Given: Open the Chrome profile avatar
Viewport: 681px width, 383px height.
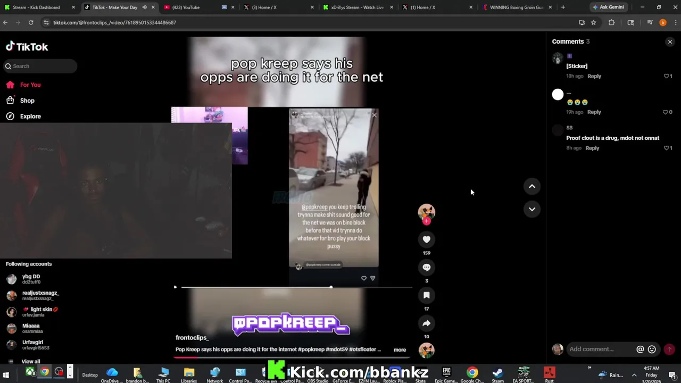Looking at the screenshot, I should [662, 22].
